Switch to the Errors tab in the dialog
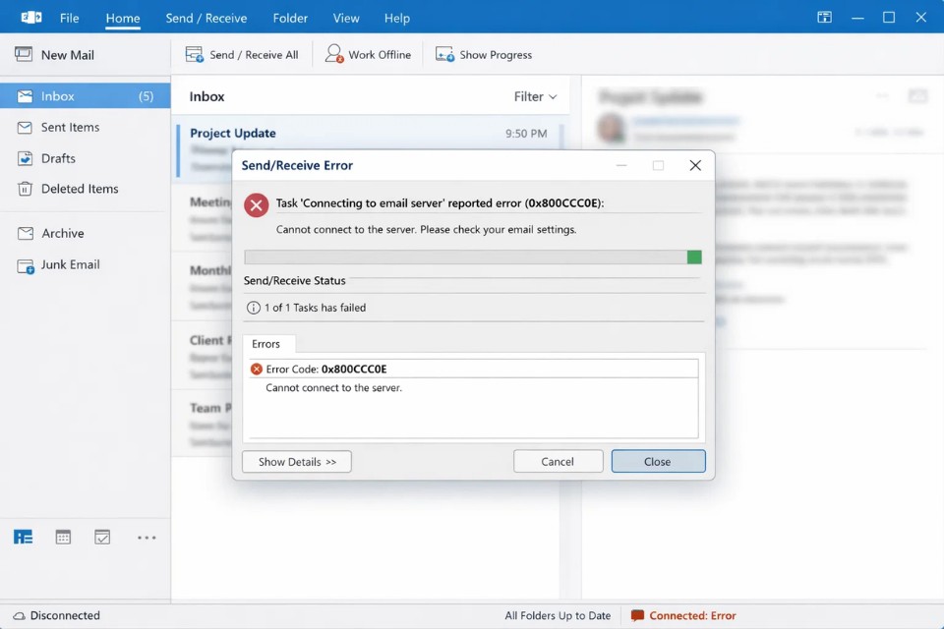The image size is (944, 629). [267, 344]
